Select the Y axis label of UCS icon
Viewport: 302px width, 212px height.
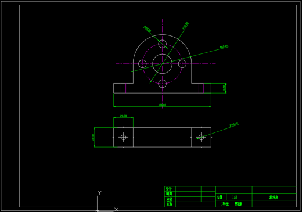pos(99,192)
